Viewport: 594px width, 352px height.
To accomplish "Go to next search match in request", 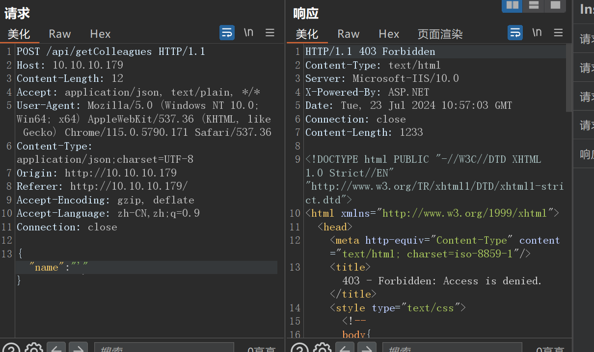I will click(79, 348).
